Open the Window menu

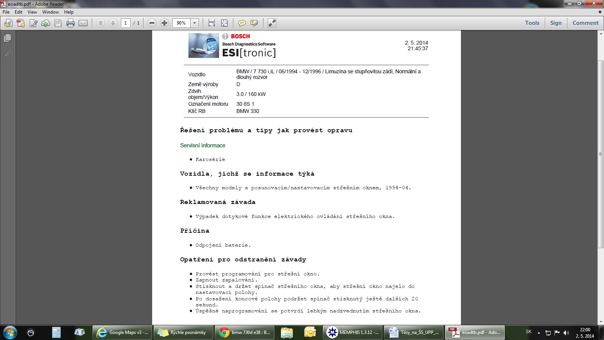(50, 12)
